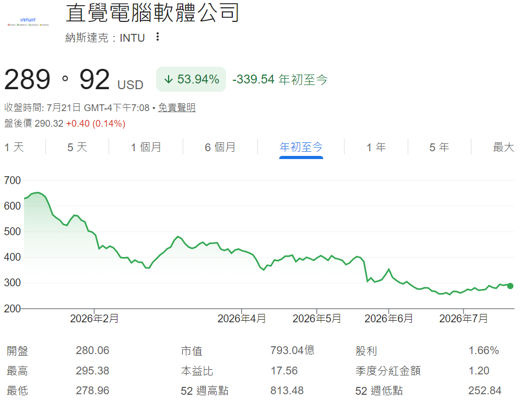Click the 52-week low value 252.84
Screen dimensions: 521x401
click(485, 391)
